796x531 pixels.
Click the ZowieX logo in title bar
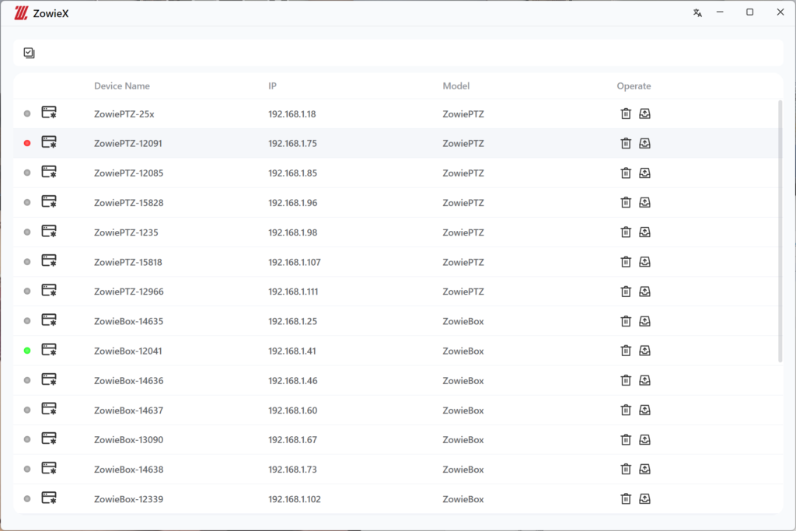22,12
